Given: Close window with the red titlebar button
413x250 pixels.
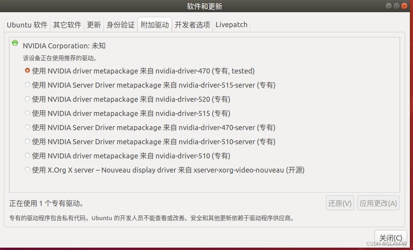Looking at the screenshot, I should [x=404, y=6].
